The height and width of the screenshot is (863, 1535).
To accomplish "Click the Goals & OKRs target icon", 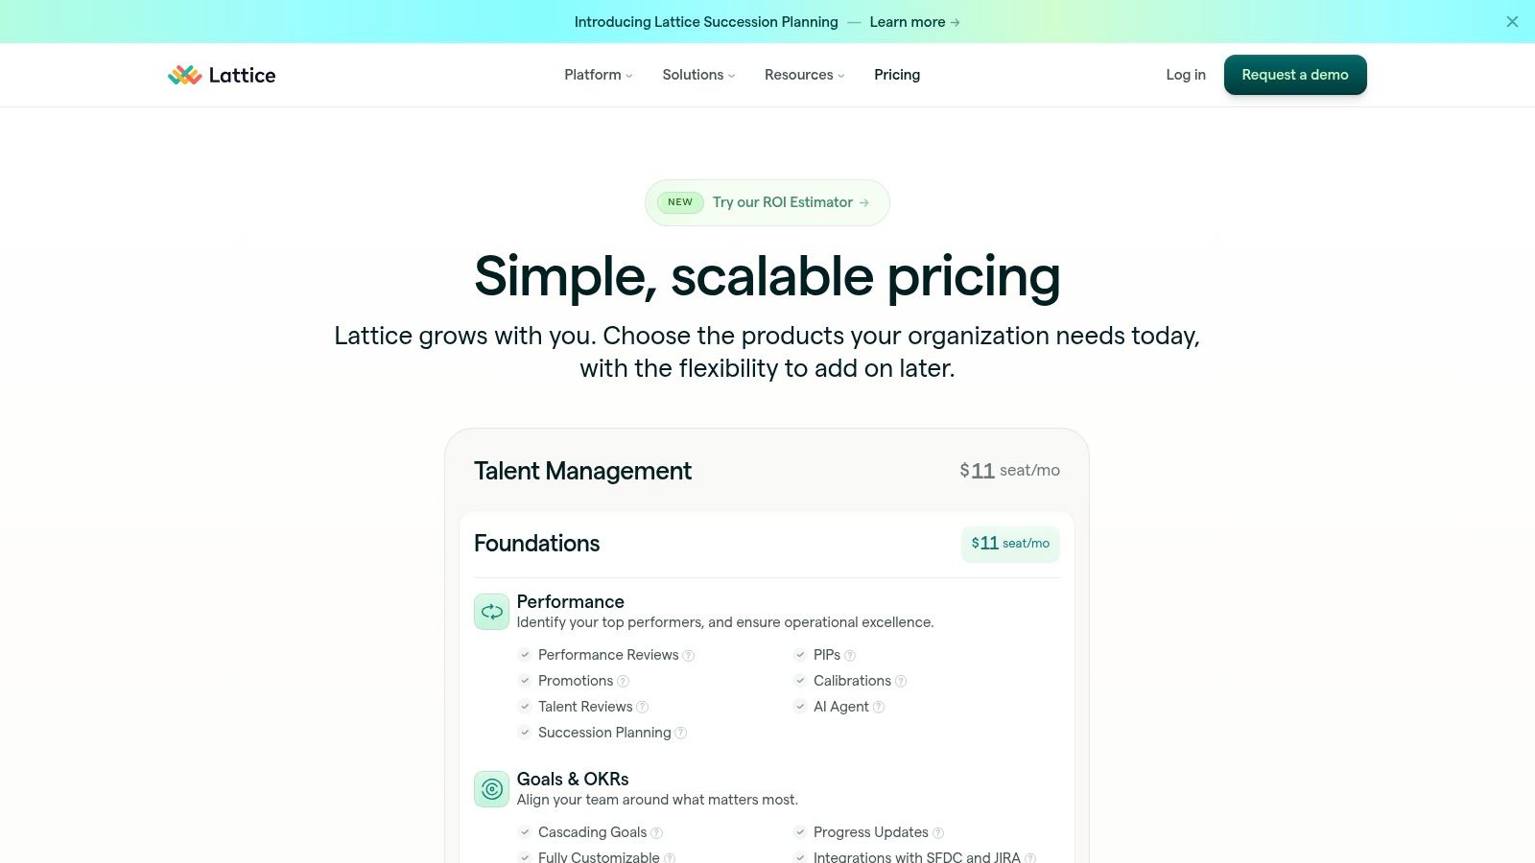I will click(x=491, y=788).
